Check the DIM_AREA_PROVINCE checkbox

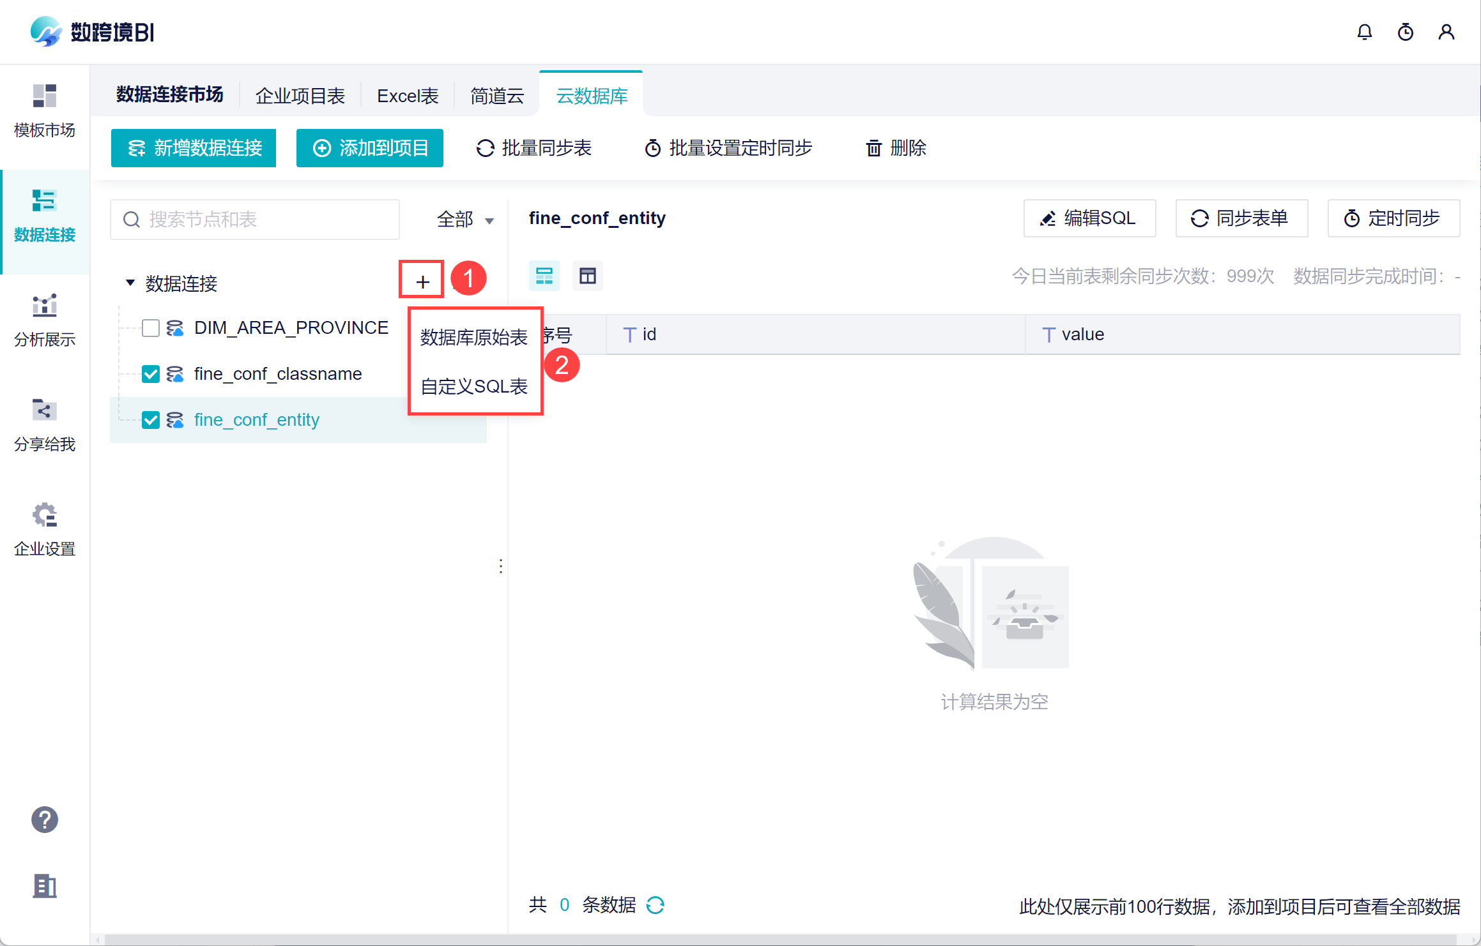click(151, 328)
